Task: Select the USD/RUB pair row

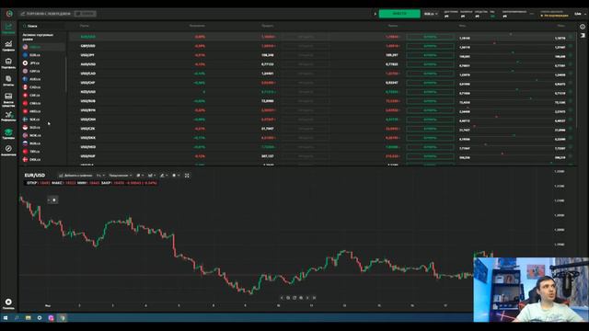Action: tap(323, 101)
